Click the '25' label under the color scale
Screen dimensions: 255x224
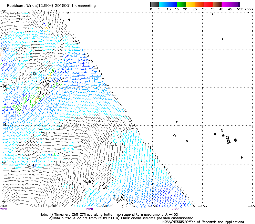click(x=195, y=9)
